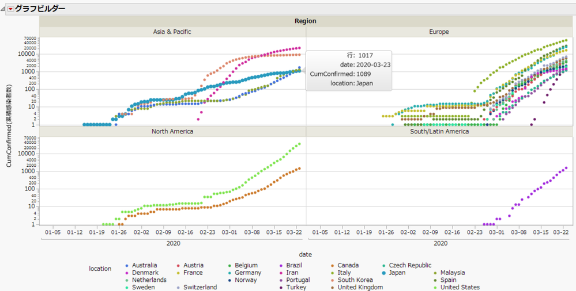
Task: Select Canada in the legend
Action: point(348,265)
